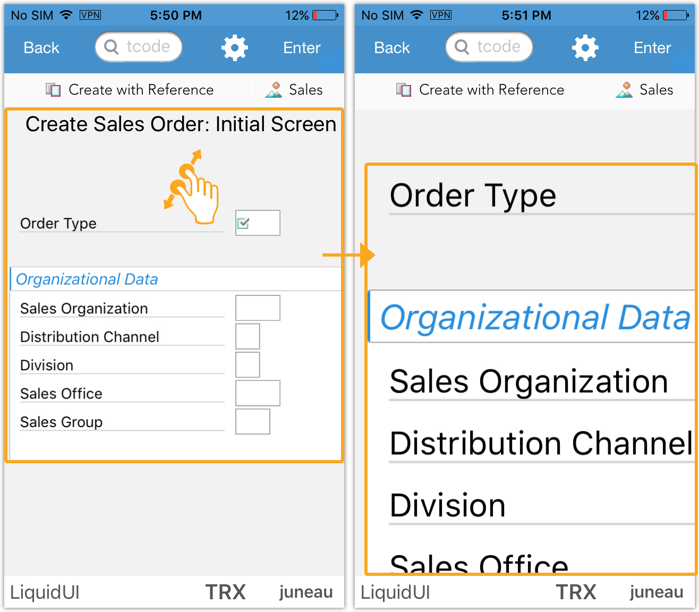
Task: Click Create with Reference icon on right screen
Action: coord(404,90)
